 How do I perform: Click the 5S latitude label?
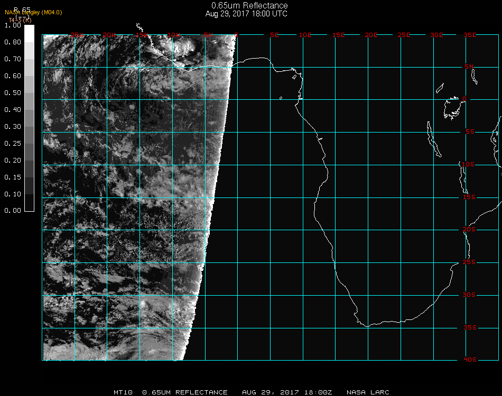470,132
